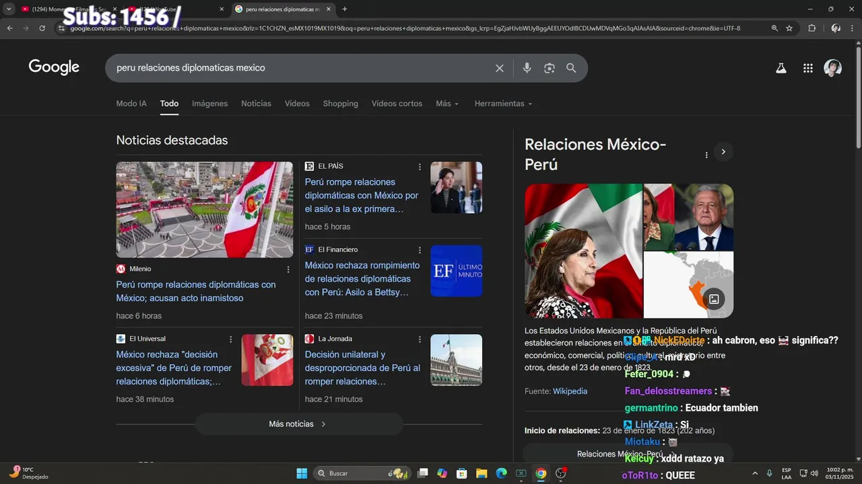Select the Todo results tab
The image size is (862, 484).
pos(169,104)
